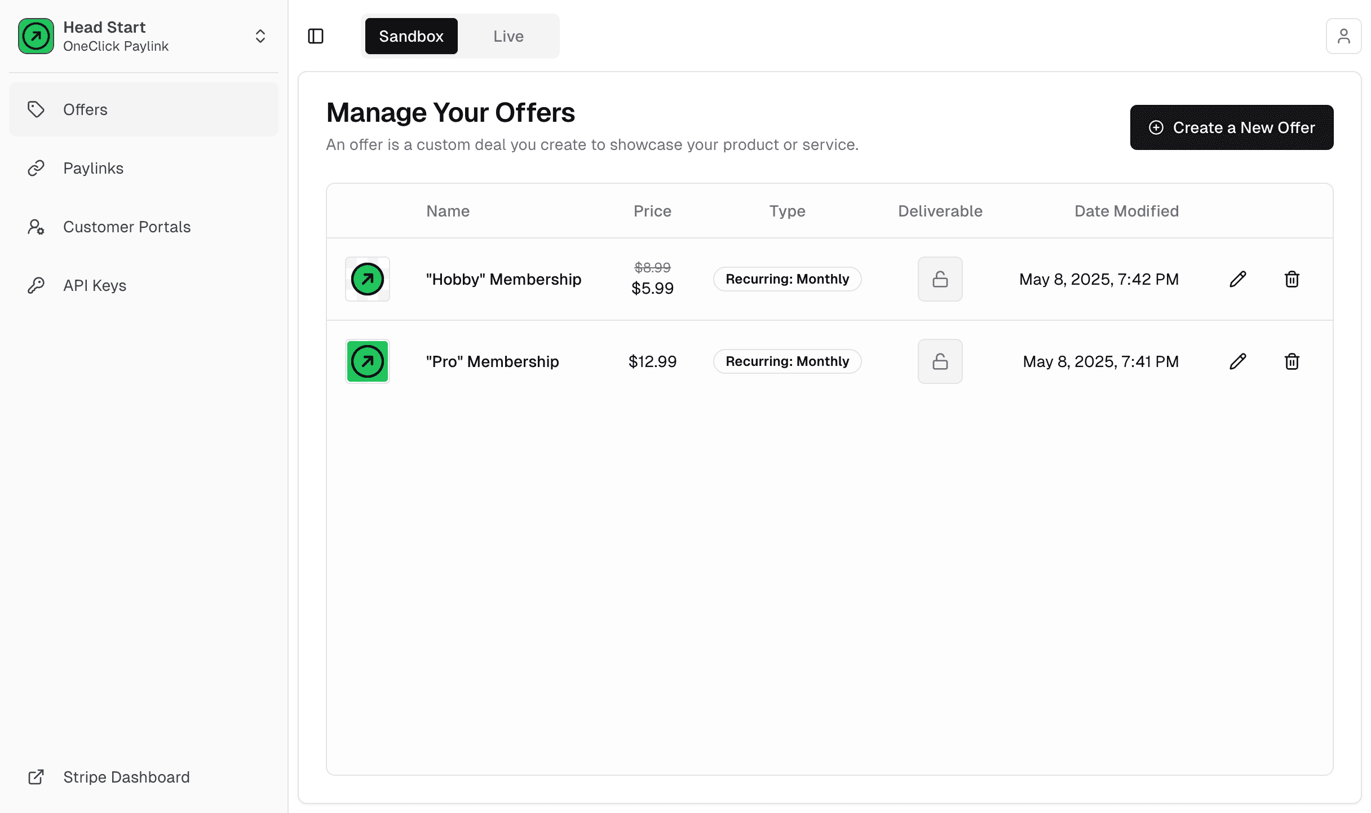Delete the "Pro" Membership offer
The height and width of the screenshot is (813, 1371).
1292,361
